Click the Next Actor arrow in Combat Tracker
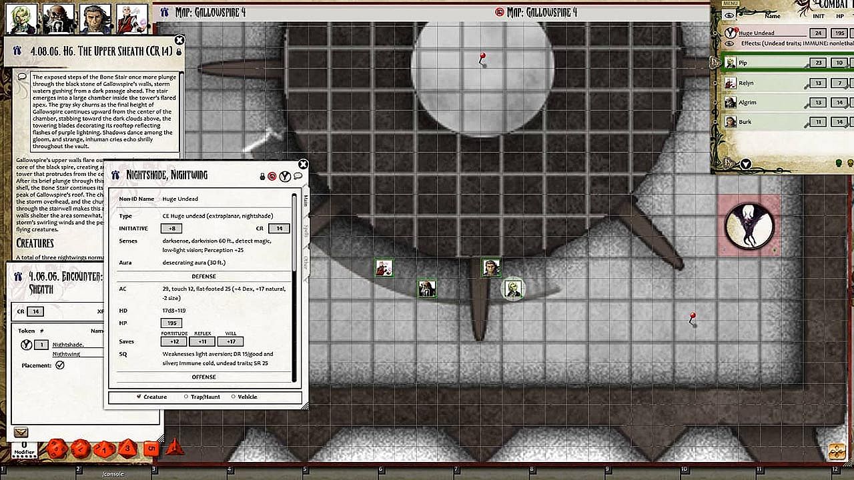The height and width of the screenshot is (480, 854). (x=745, y=164)
